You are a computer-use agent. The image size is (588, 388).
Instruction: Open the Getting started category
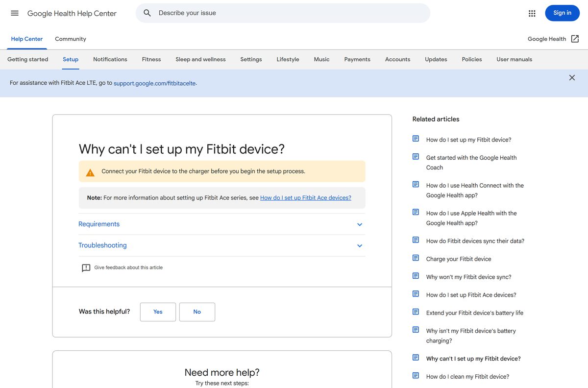tap(28, 59)
